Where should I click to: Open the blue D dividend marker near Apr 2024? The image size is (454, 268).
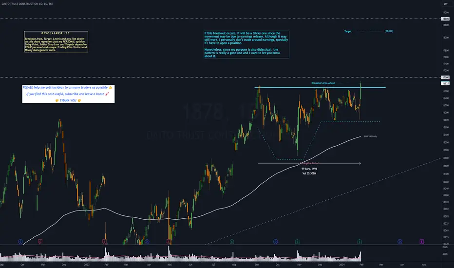tap(400, 241)
